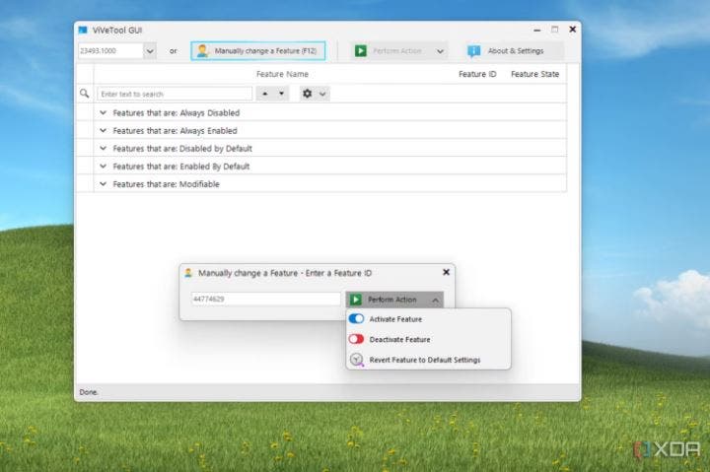This screenshot has width=710, height=472.
Task: Expand the 'Always Enabled' features group
Action: 103,130
